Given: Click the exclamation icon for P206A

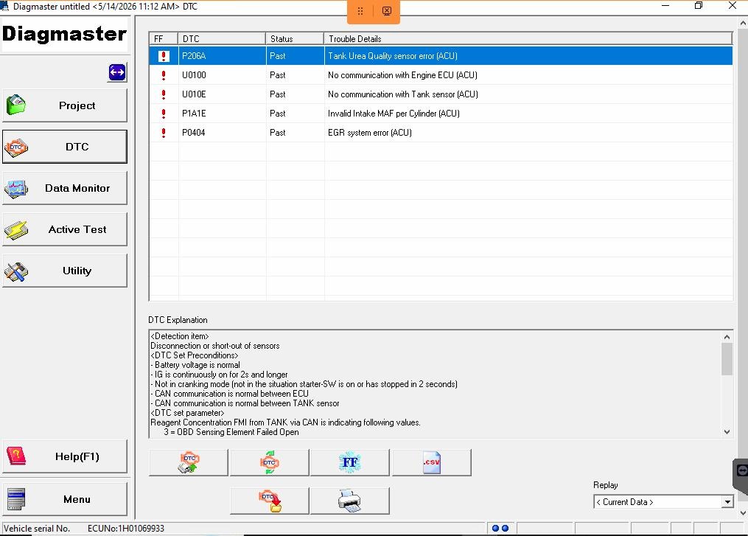Looking at the screenshot, I should [164, 56].
